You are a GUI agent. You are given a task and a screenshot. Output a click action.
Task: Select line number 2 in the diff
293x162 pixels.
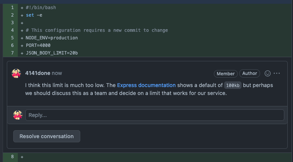click(x=12, y=15)
